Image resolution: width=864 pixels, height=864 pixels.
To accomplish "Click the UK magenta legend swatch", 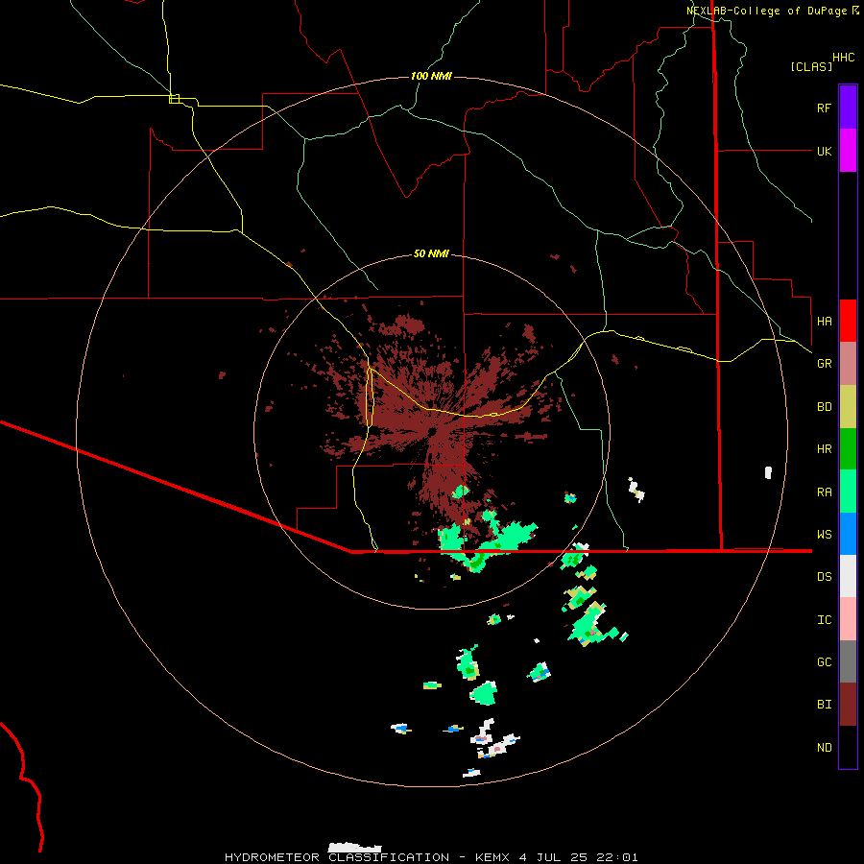I will point(848,151).
